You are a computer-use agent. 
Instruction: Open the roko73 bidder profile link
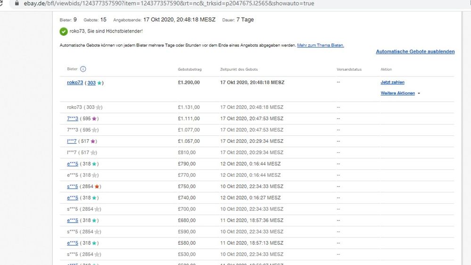coord(75,83)
